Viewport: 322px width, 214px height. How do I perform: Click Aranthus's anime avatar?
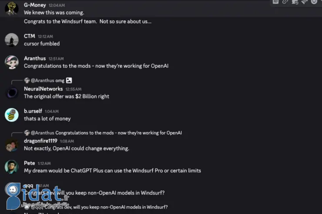point(12,62)
